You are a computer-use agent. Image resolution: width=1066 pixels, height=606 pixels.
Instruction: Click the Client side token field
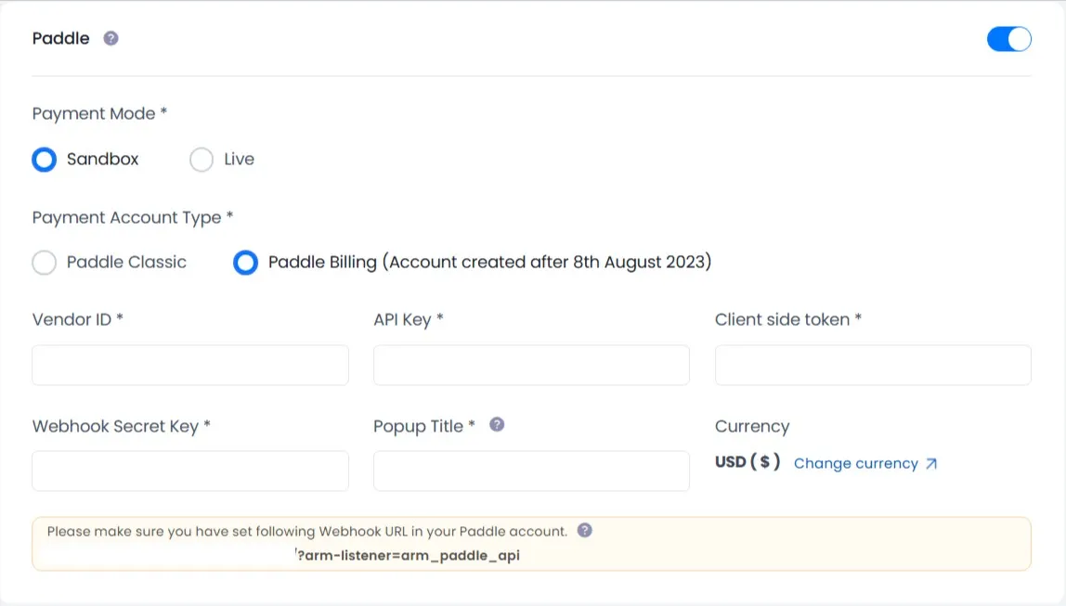click(873, 366)
